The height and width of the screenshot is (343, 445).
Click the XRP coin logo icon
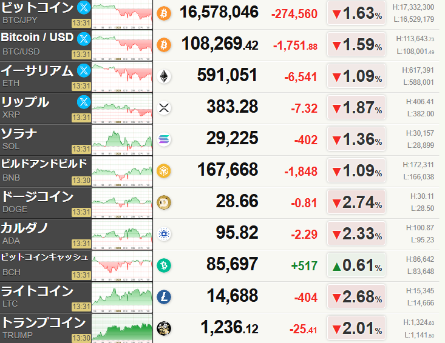[x=164, y=108]
